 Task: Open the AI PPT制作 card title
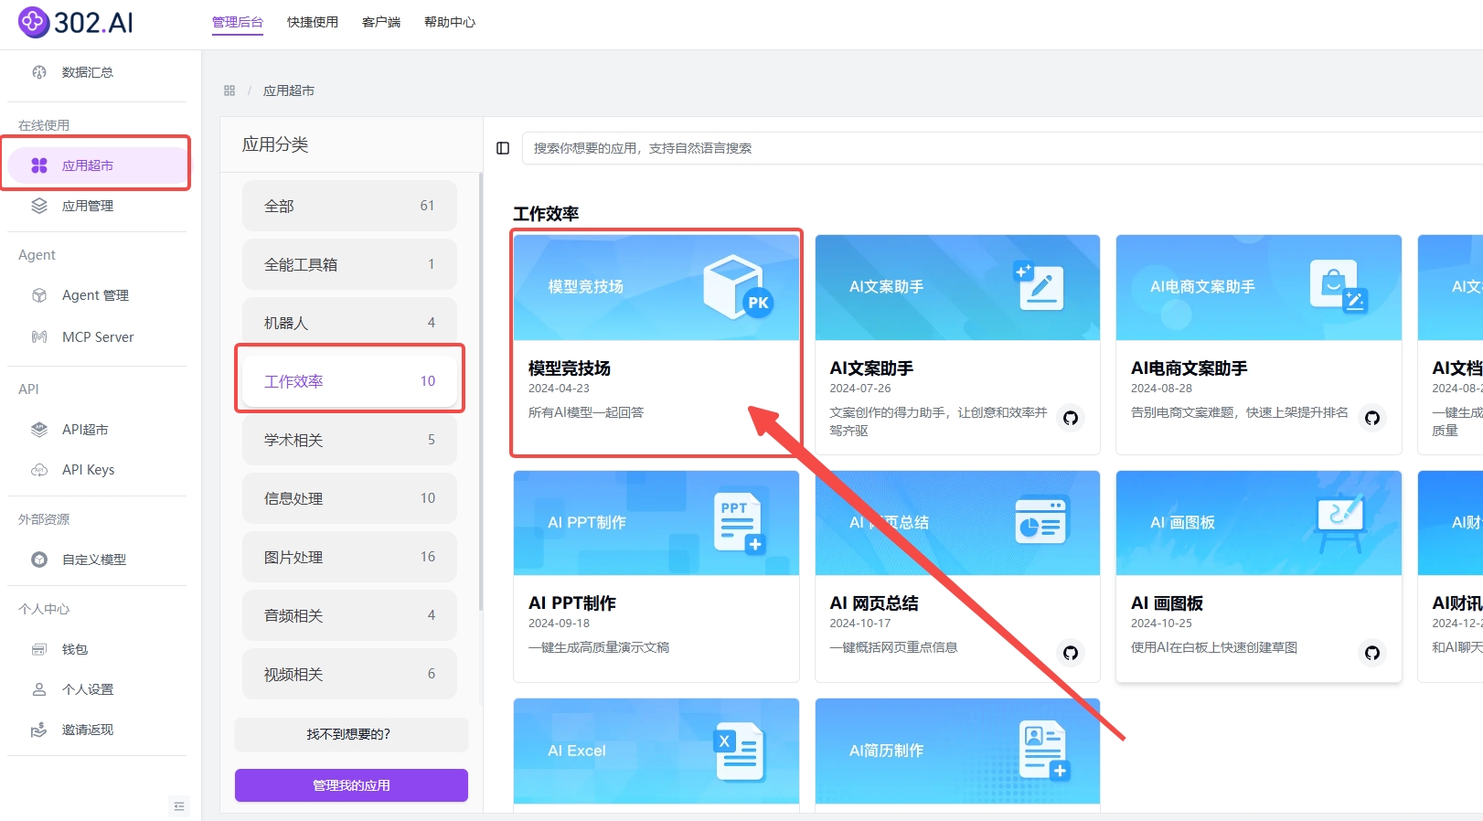572,603
